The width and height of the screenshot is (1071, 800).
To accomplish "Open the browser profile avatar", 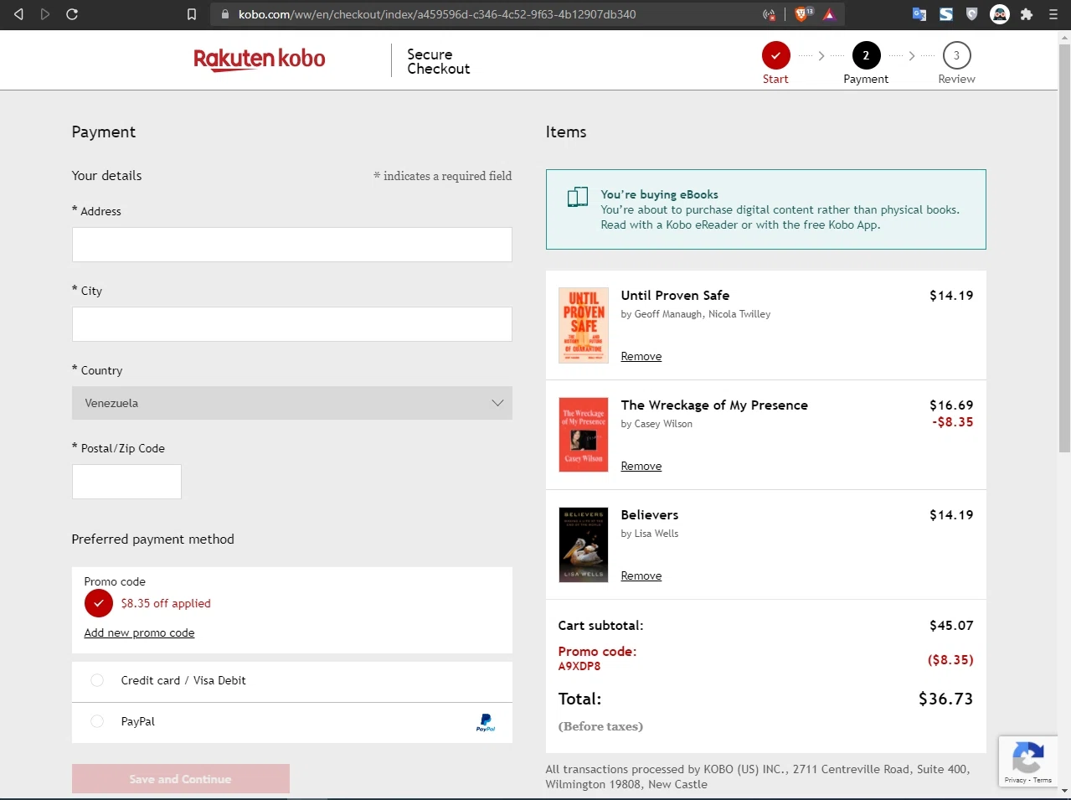I will coord(1000,14).
